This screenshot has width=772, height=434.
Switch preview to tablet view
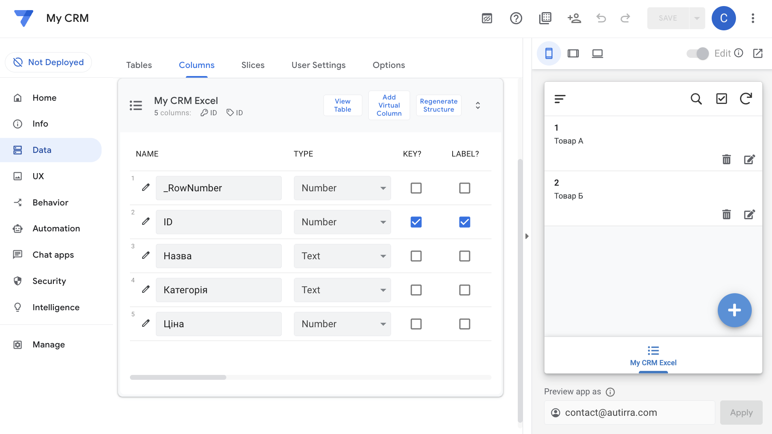click(573, 53)
